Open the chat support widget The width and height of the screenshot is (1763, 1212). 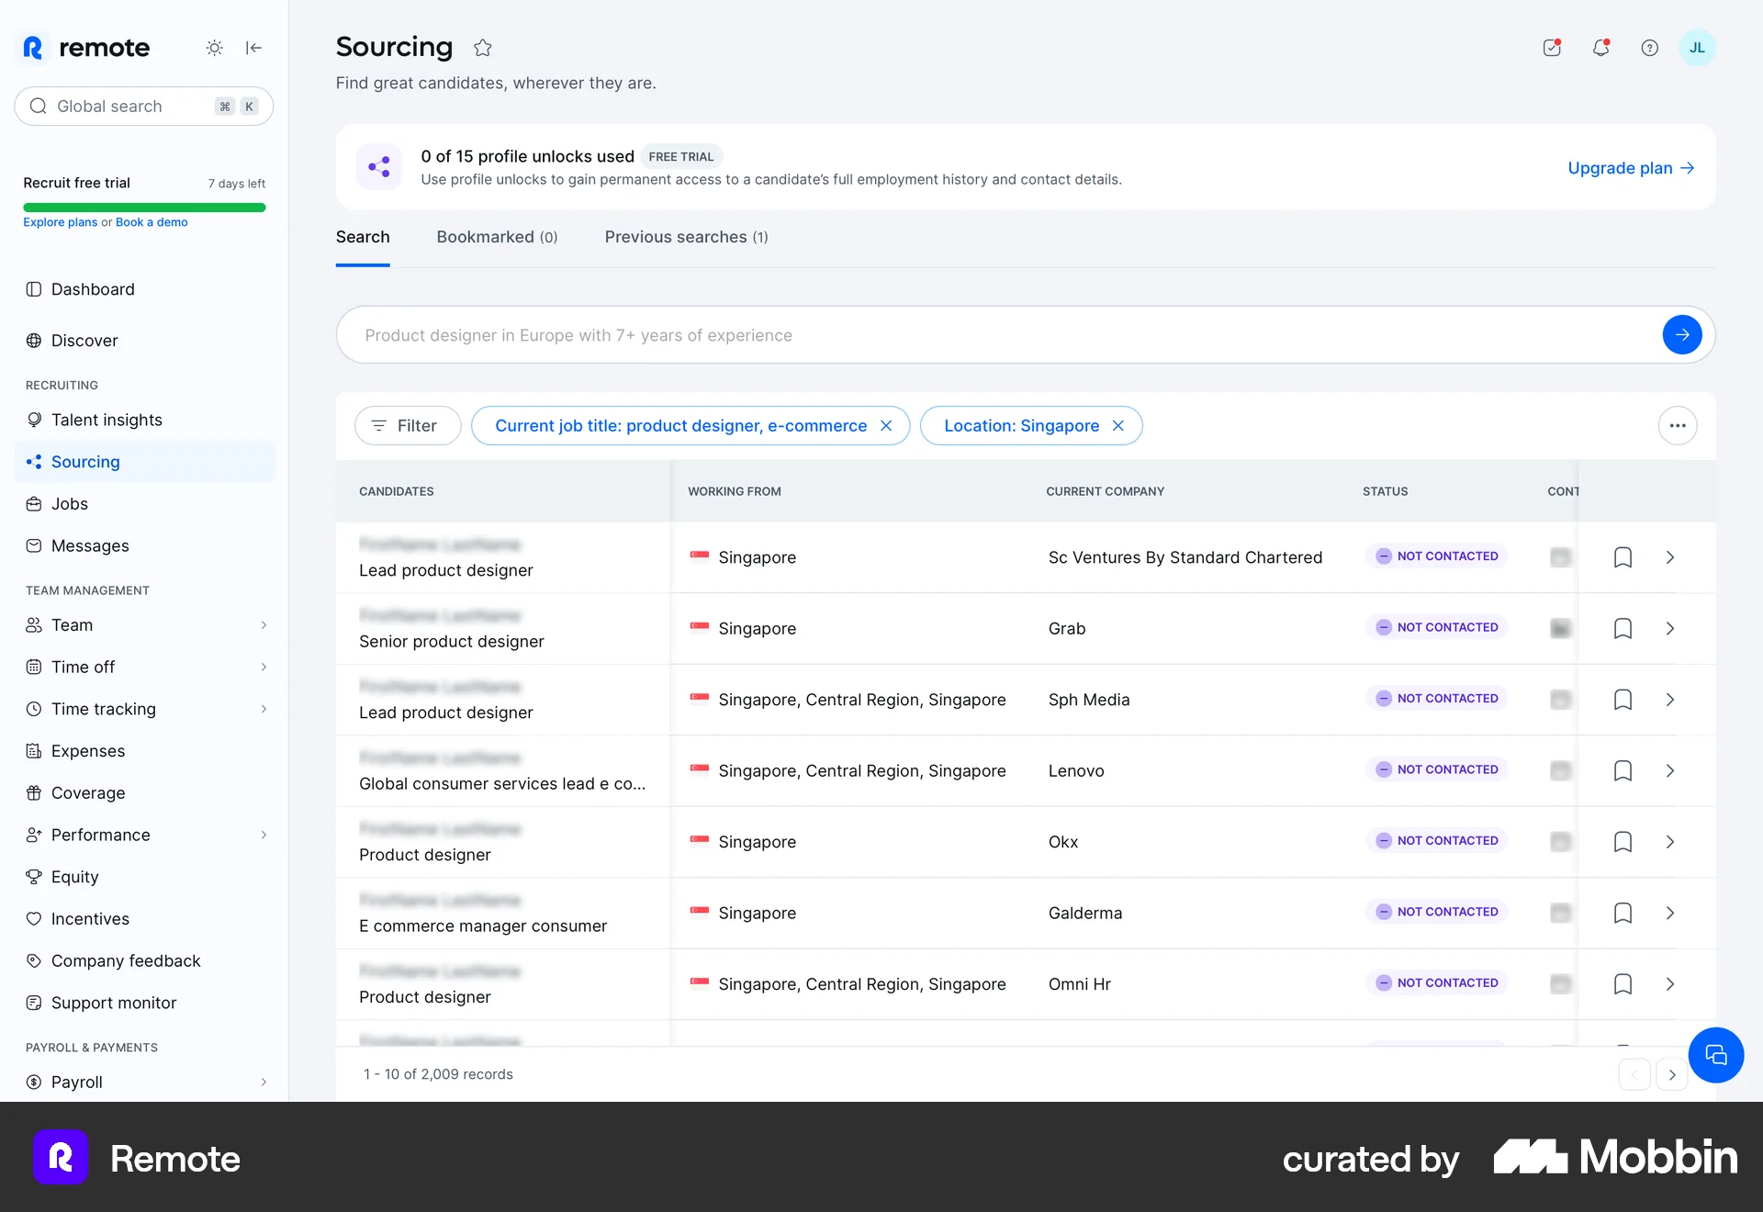[x=1715, y=1055]
